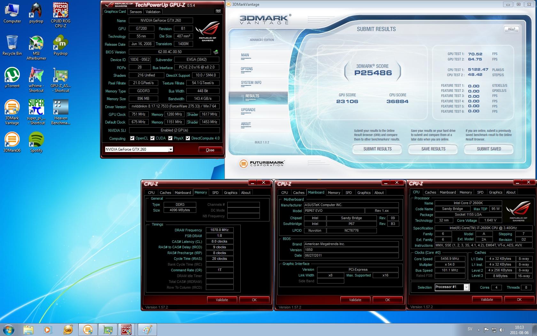Click the SAVE RESULTS button
Viewport: 537px width, 336px height.
(433, 149)
